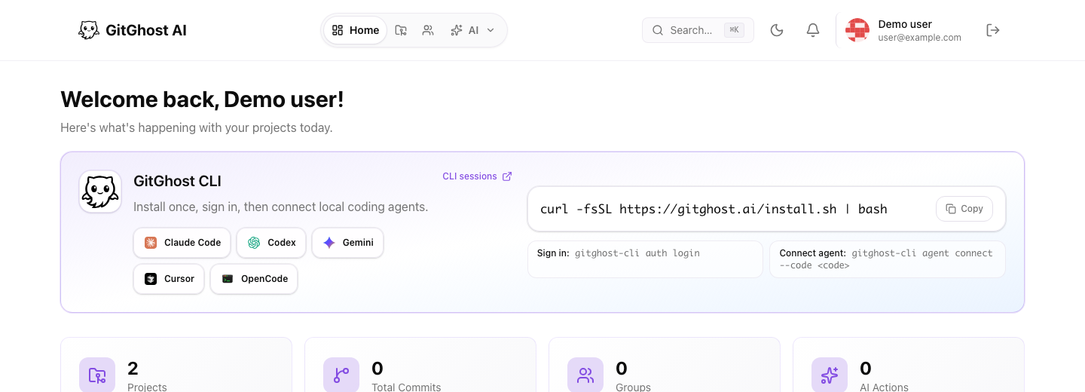The height and width of the screenshot is (392, 1085).
Task: Click the curl install command text
Action: click(714, 209)
